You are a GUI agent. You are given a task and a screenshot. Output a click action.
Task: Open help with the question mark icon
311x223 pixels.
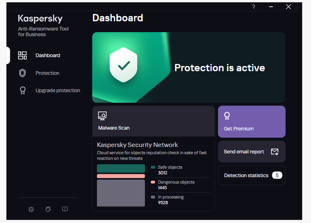tap(253, 7)
